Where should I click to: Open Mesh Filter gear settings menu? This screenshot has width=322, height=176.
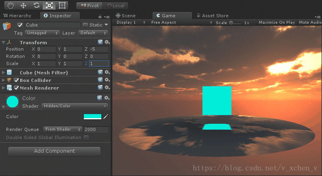click(x=107, y=72)
